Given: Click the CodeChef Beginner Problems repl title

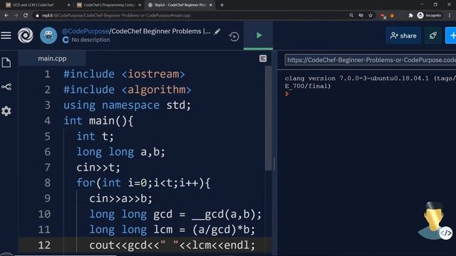Looking at the screenshot, I should [x=161, y=31].
